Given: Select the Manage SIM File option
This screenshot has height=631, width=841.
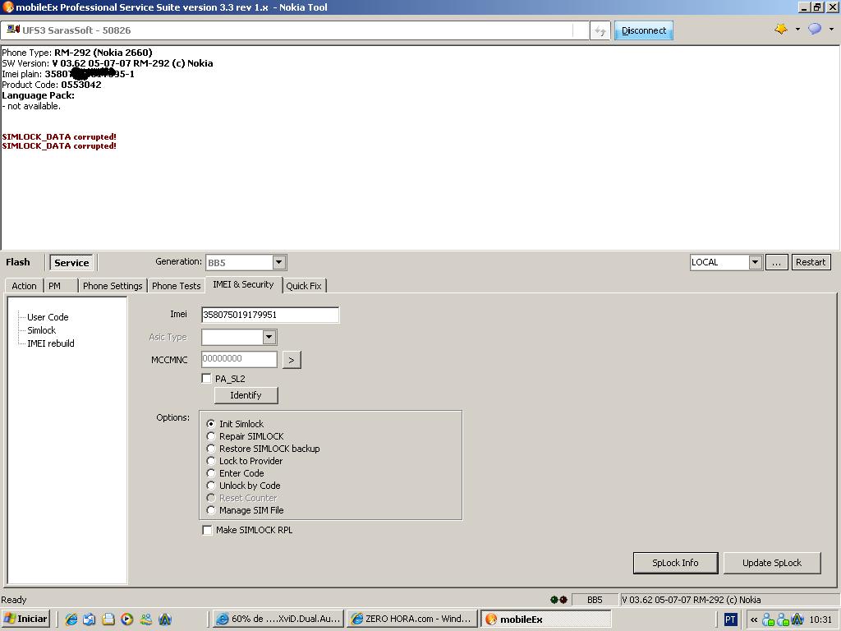Looking at the screenshot, I should click(x=211, y=510).
